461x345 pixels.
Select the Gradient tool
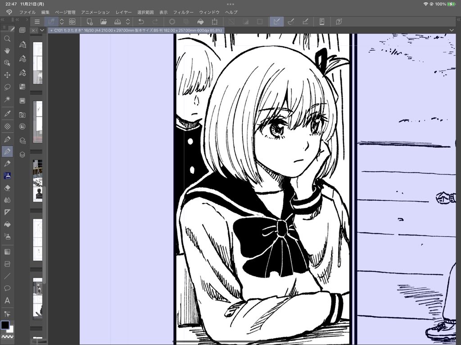(7, 252)
